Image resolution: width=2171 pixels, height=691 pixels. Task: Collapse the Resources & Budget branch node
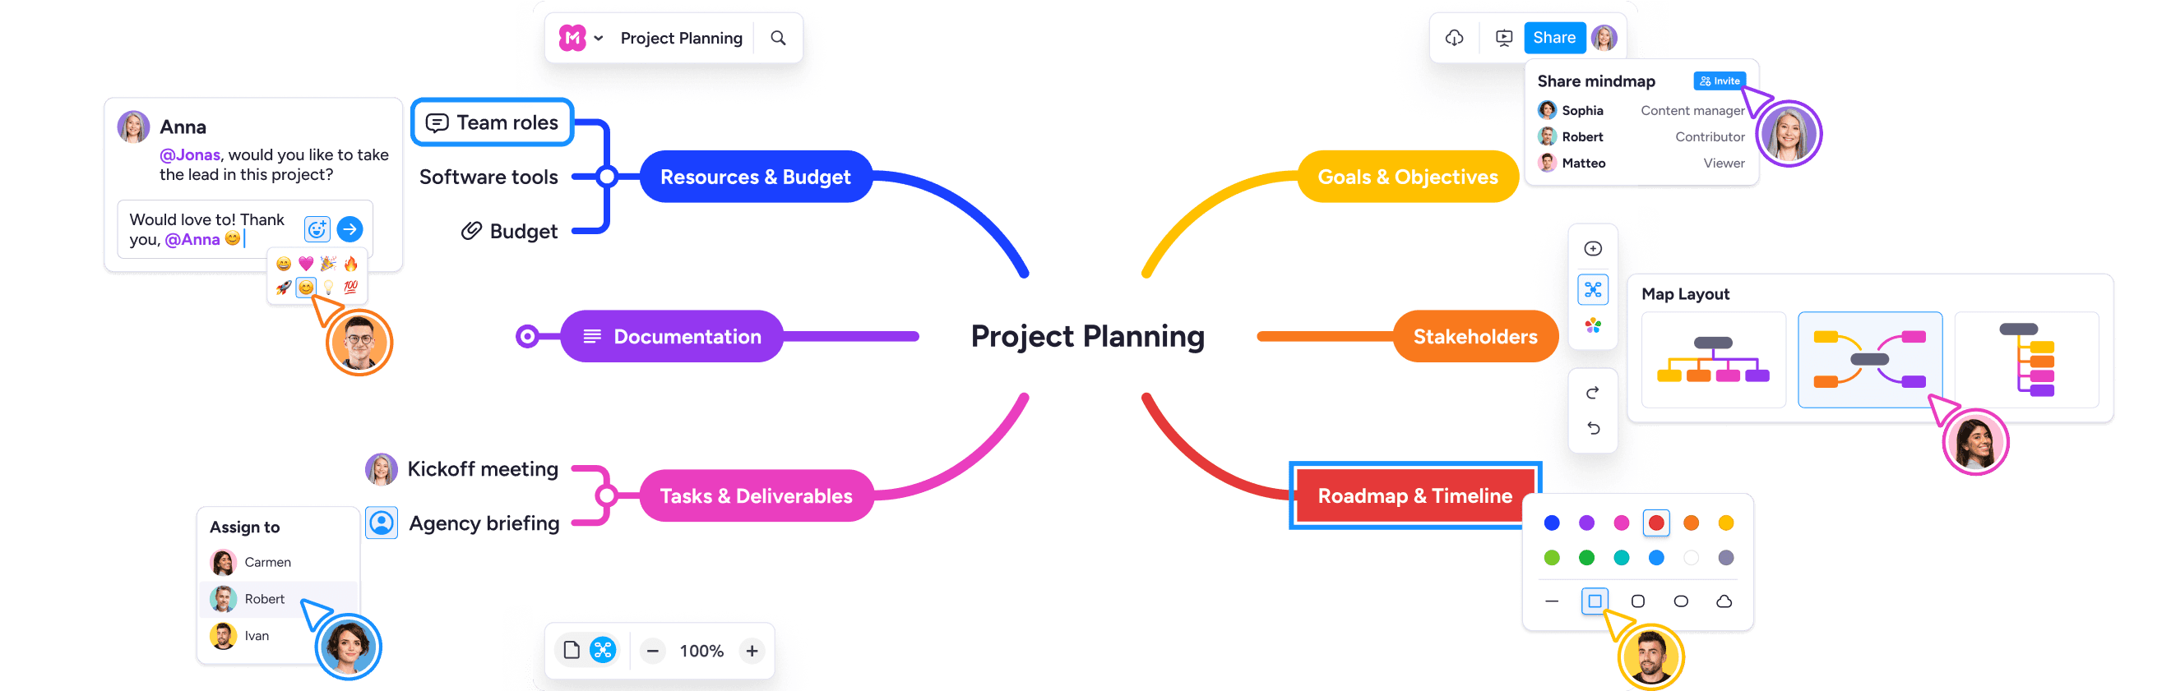coord(607,177)
